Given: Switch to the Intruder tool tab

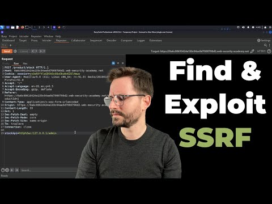Looking at the screenshot, I should pyautogui.click(x=46, y=40).
